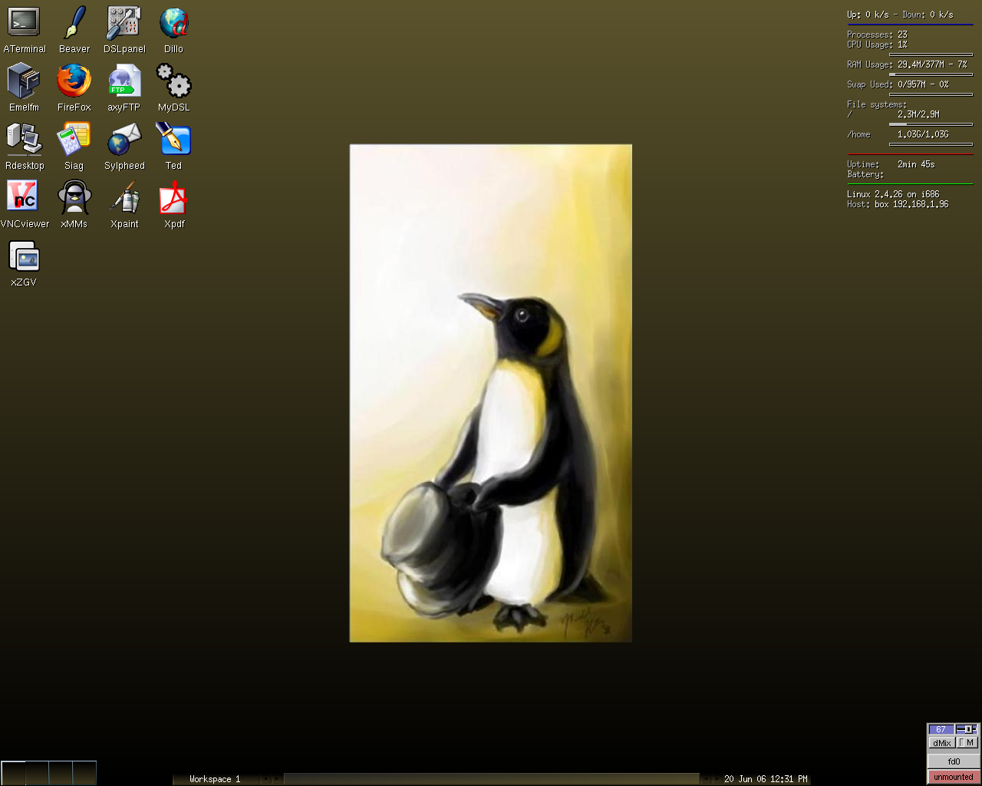Click the dMix mixer button
Image resolution: width=982 pixels, height=786 pixels.
[x=941, y=742]
